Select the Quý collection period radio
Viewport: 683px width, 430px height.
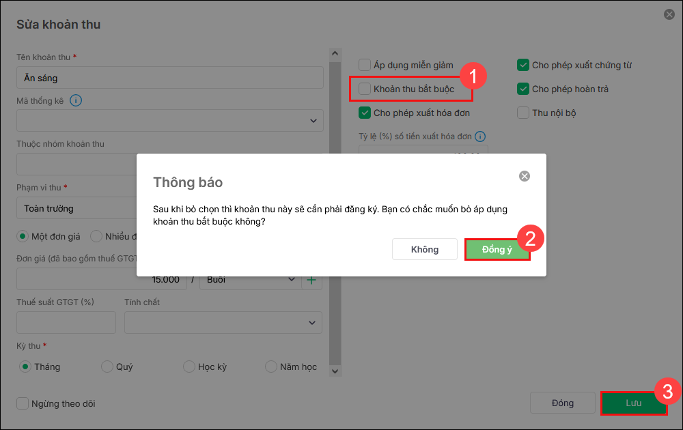[107, 367]
